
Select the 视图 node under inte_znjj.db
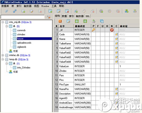coord(15,51)
